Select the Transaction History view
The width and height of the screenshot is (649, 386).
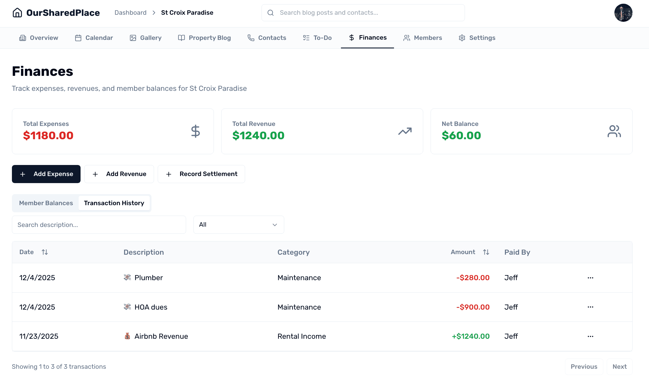point(114,203)
